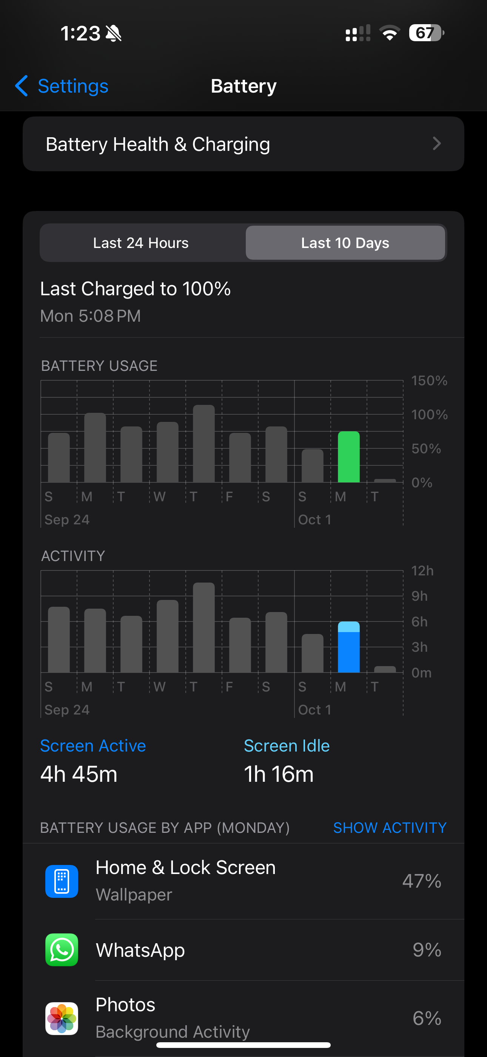Tap the Home & Lock Screen 47% row
The height and width of the screenshot is (1057, 487).
click(243, 881)
